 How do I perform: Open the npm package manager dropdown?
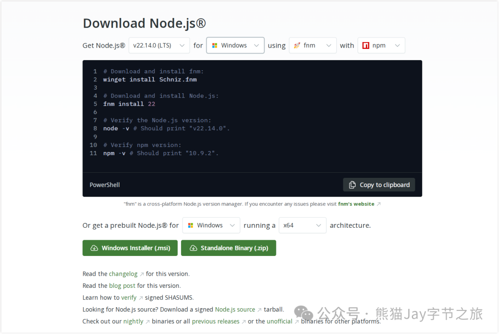381,45
